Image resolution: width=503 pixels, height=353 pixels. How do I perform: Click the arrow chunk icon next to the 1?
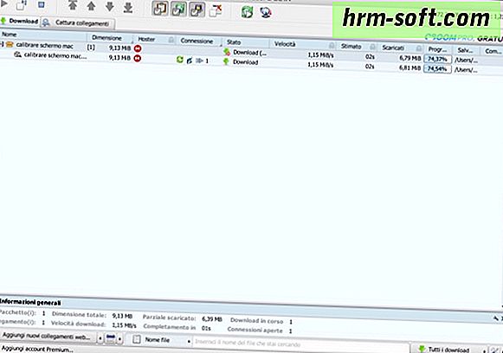pos(199,61)
